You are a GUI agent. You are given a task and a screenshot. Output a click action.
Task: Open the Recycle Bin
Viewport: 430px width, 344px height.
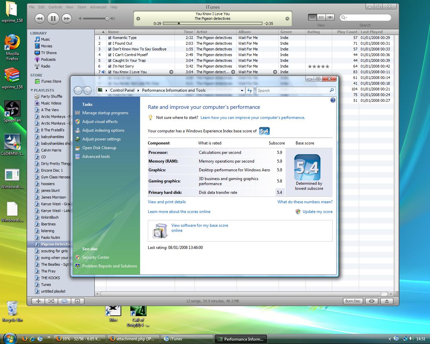[12, 311]
